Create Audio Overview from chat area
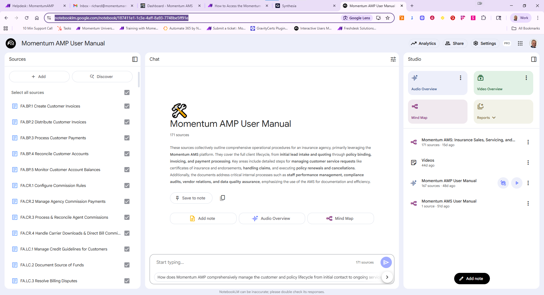 pos(272,218)
